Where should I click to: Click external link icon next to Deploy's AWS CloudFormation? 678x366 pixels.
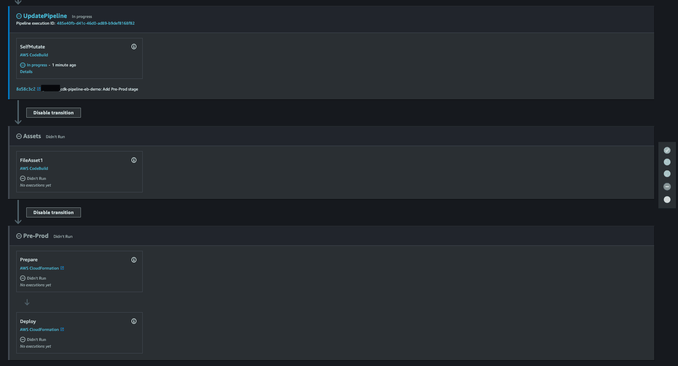[x=62, y=329]
